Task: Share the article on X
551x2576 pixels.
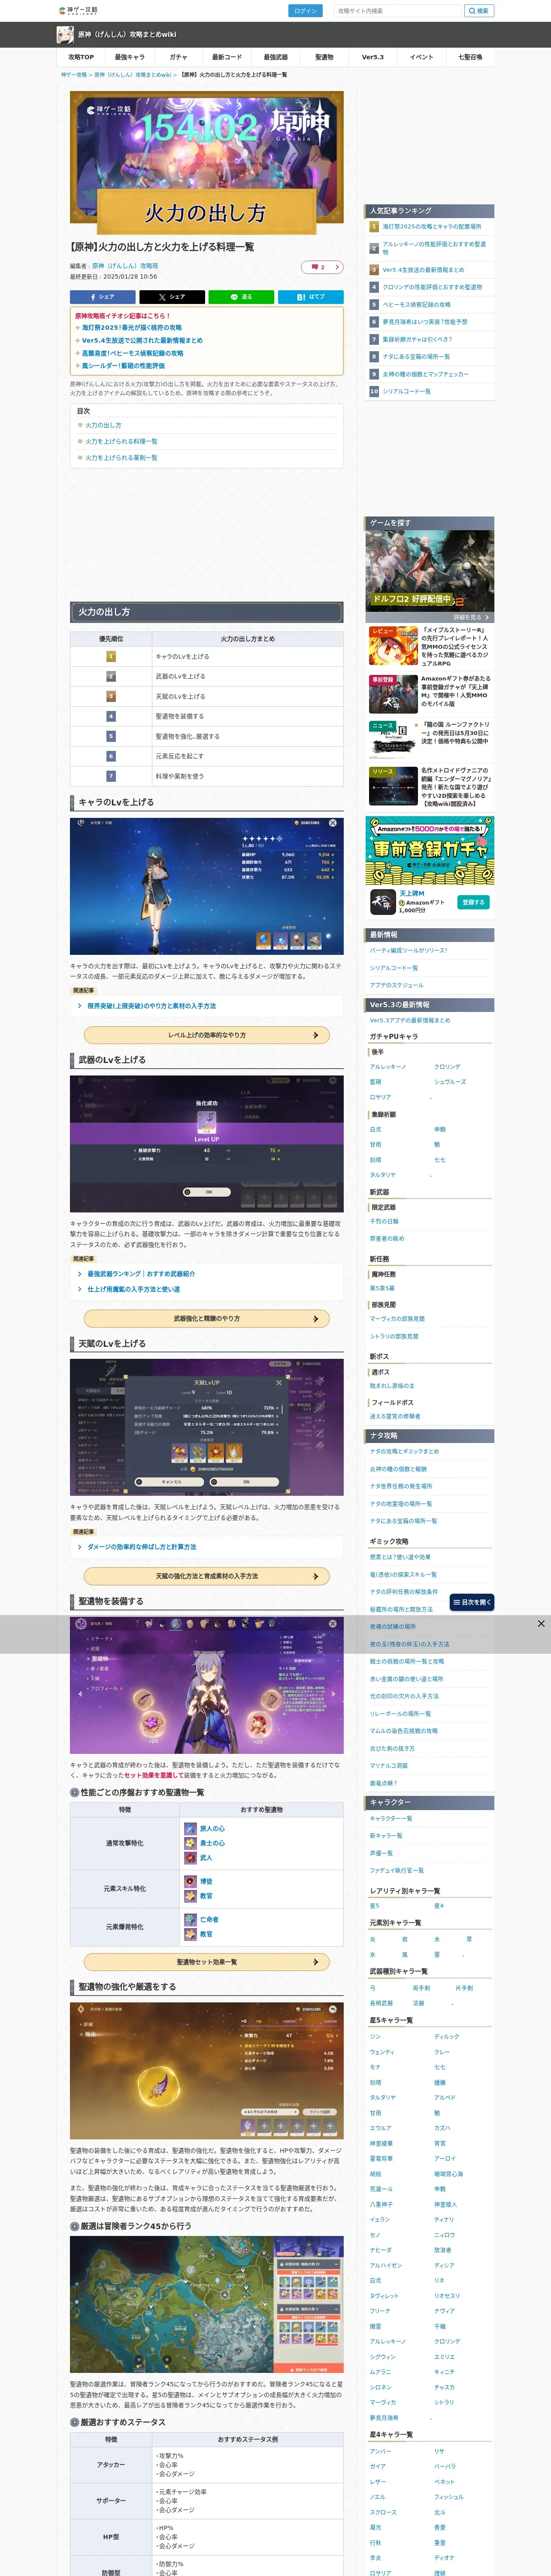Action: tap(172, 297)
